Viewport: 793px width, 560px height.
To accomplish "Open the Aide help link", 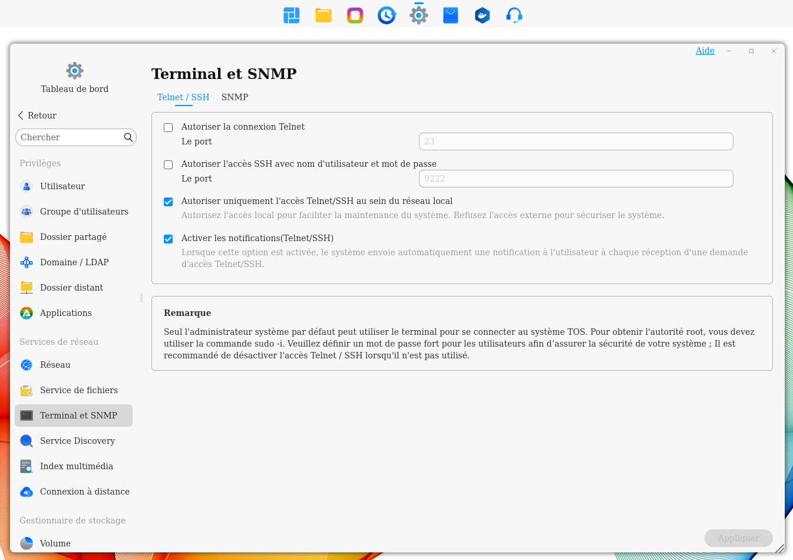I will point(705,51).
